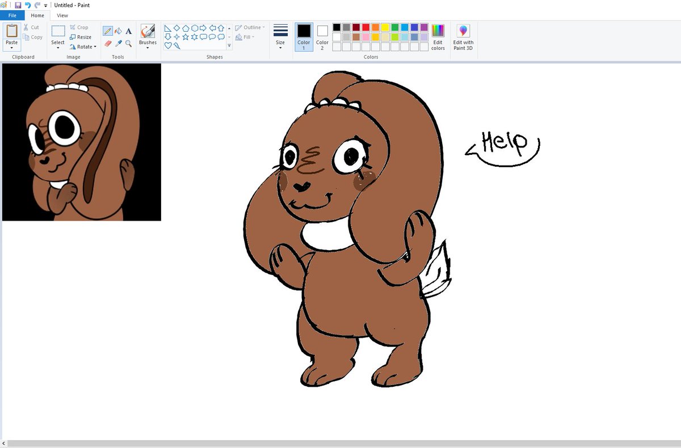The height and width of the screenshot is (448, 681).
Task: Choose the pentagon shape
Action: (x=186, y=28)
